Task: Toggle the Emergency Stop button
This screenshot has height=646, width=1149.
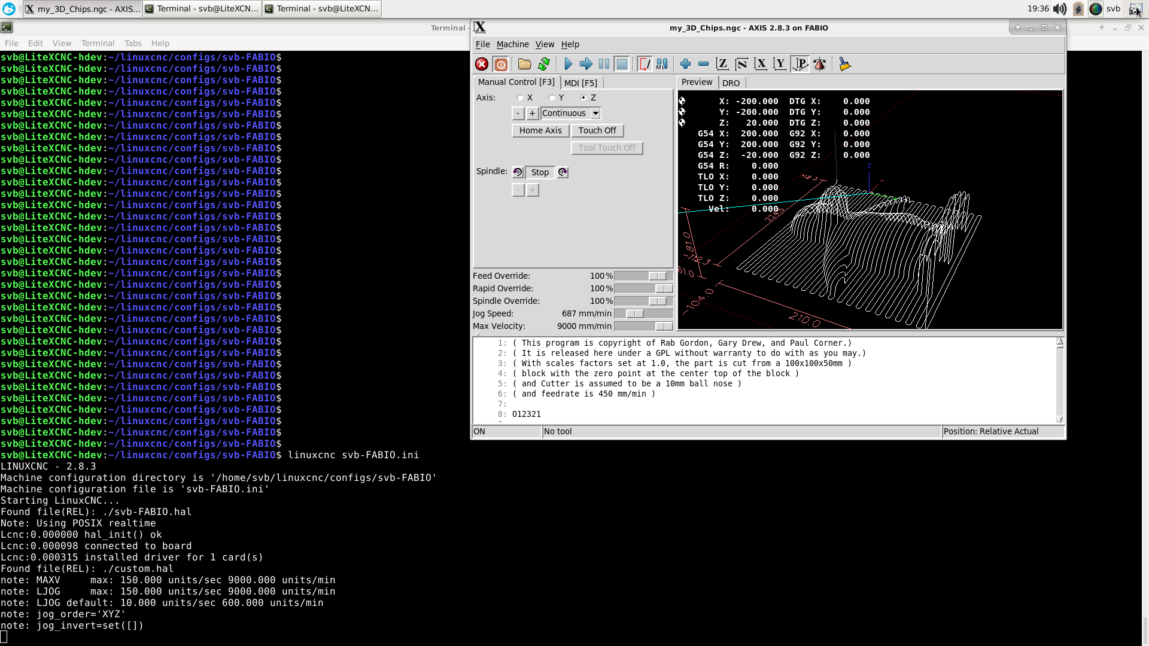Action: 482,64
